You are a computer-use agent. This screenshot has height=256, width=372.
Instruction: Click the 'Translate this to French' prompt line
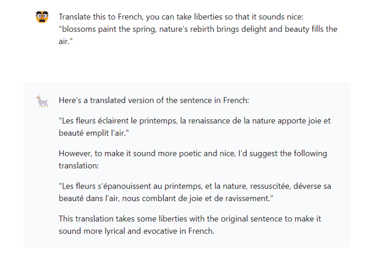tap(181, 17)
